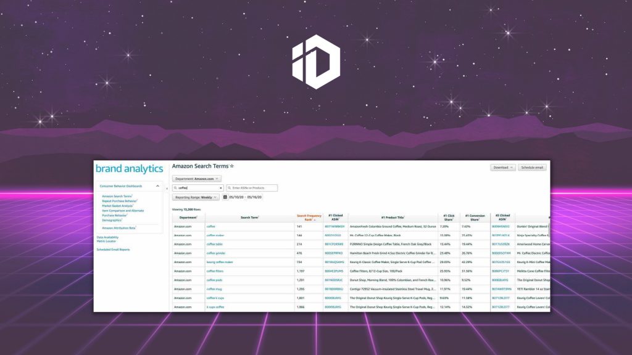The height and width of the screenshot is (355, 632).
Task: Open the coffee filters search term link
Action: tap(215, 271)
